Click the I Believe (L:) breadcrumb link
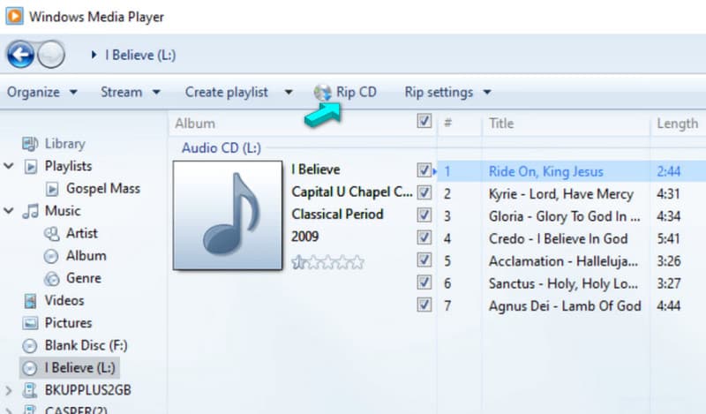 tap(140, 55)
